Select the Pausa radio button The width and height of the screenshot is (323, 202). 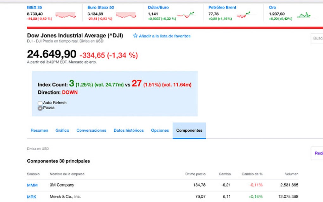click(40, 108)
